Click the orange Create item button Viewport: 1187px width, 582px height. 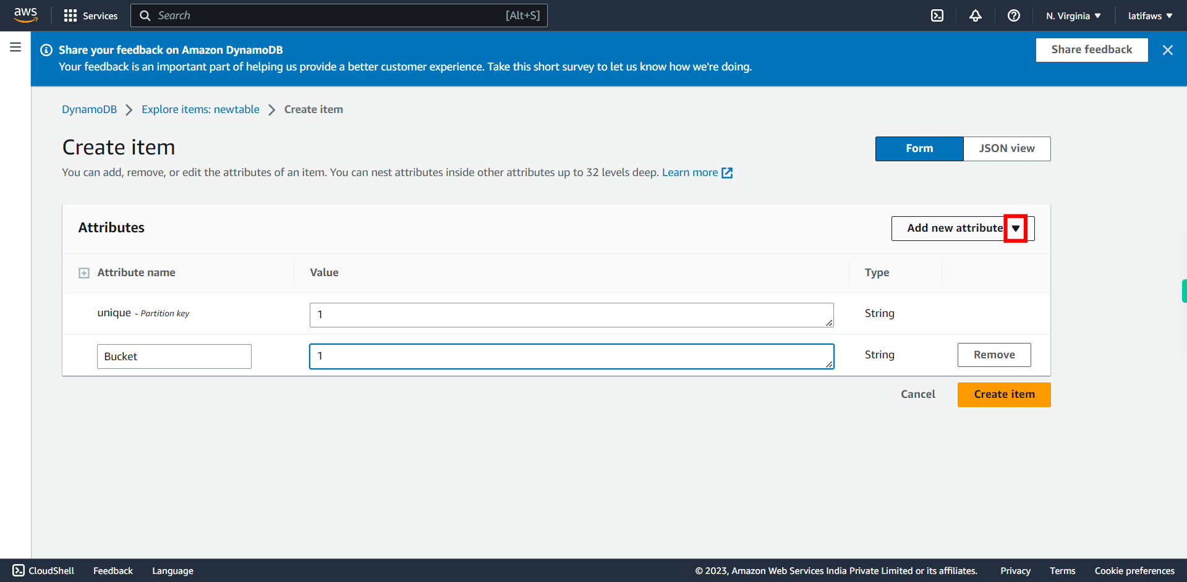click(1004, 394)
